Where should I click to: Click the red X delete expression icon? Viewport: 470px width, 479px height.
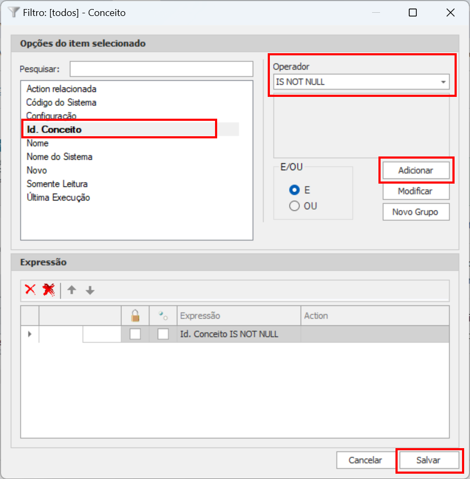(30, 290)
